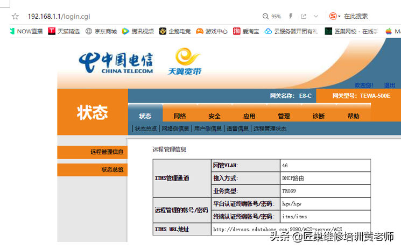Open the 天猫精选 bookmark

pyautogui.click(x=64, y=31)
